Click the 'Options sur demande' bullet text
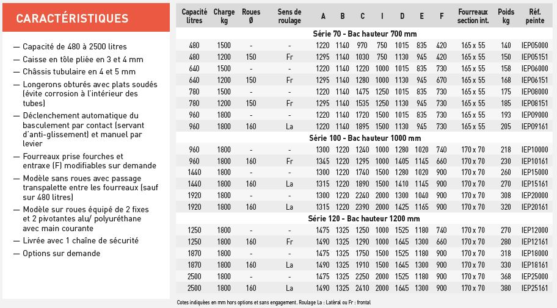The height and width of the screenshot is (308, 557). pyautogui.click(x=62, y=253)
